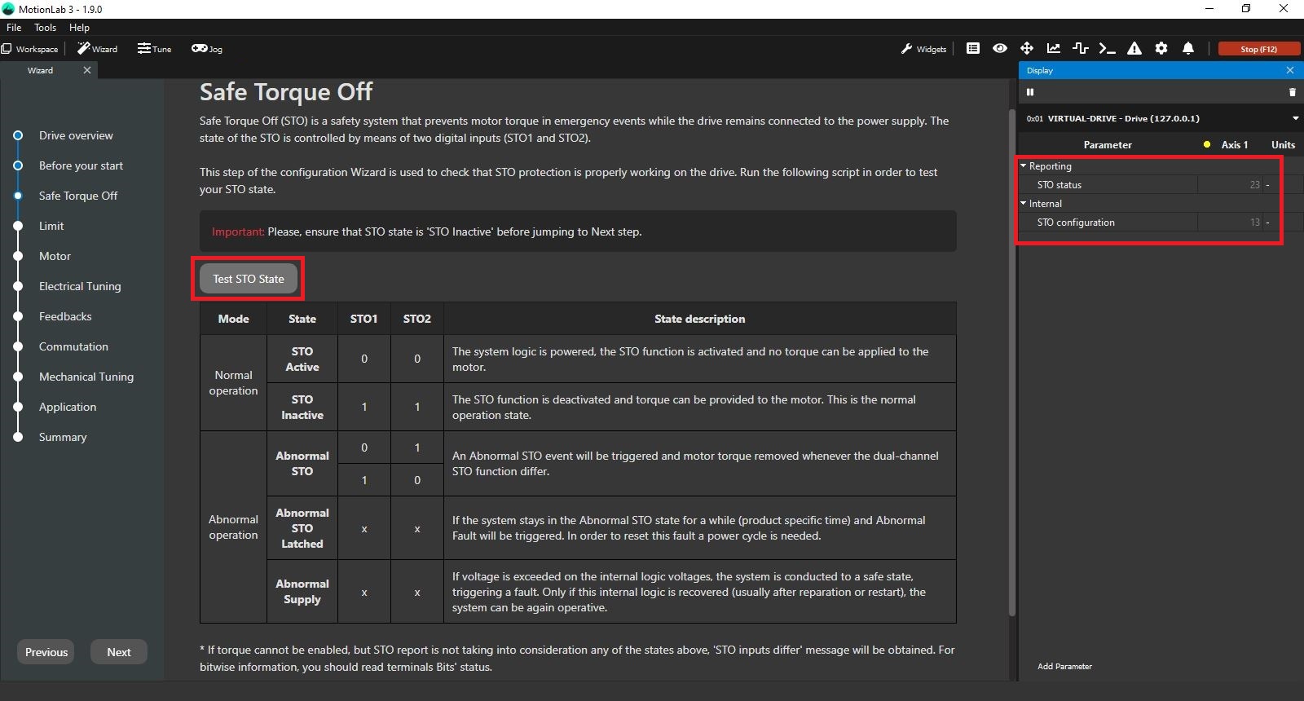The width and height of the screenshot is (1304, 701).
Task: Click the notification bell icon
Action: (x=1188, y=49)
